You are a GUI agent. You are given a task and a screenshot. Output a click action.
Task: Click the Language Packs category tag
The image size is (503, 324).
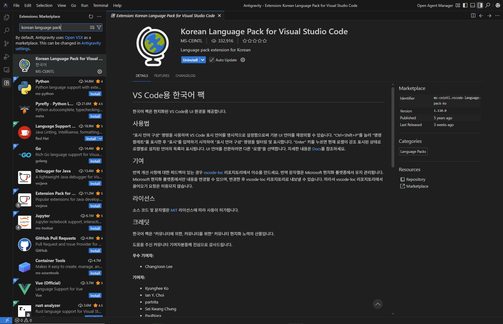[413, 152]
